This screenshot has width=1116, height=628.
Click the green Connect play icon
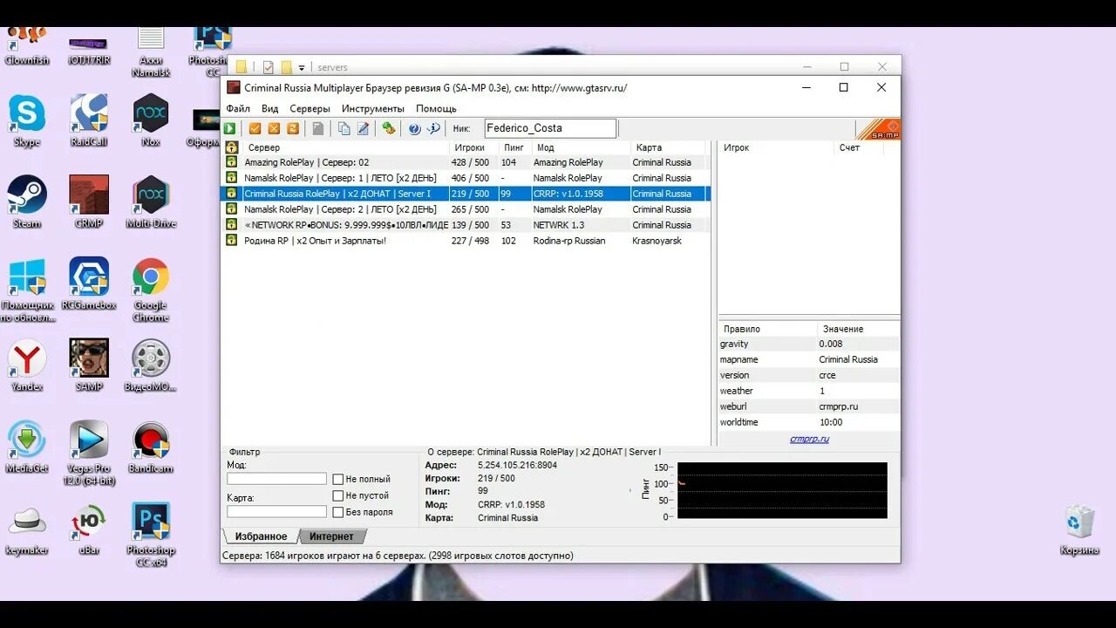[x=229, y=128]
